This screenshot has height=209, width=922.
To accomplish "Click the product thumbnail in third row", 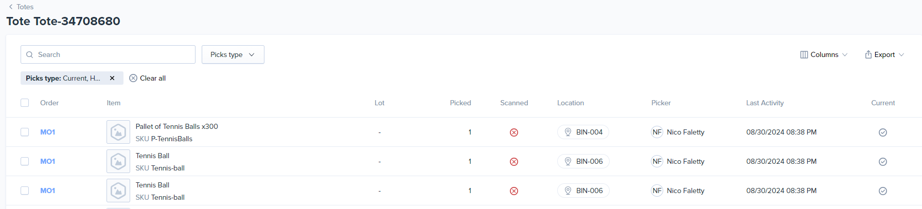I will 118,191.
